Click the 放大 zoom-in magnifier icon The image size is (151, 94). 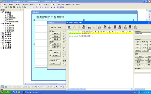(x=105, y=27)
